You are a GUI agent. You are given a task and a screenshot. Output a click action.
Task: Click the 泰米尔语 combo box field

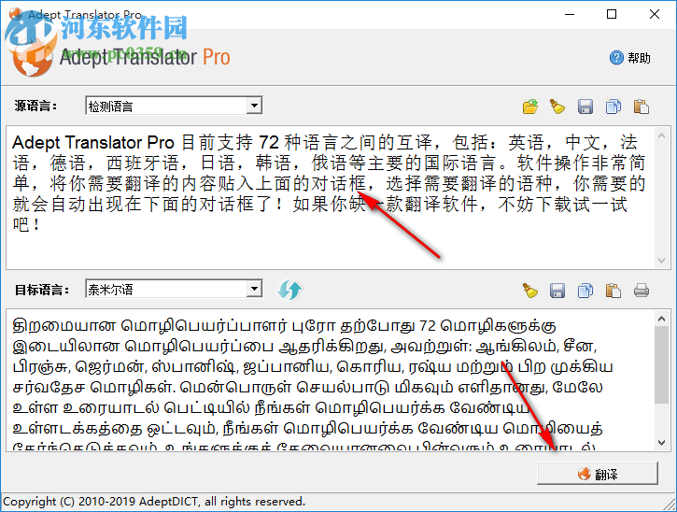point(174,289)
